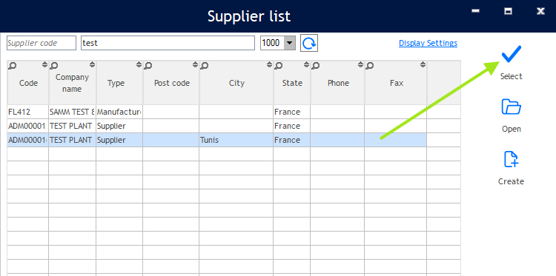The height and width of the screenshot is (276, 556).
Task: Sort by the Code column arrows
Action: [x=44, y=64]
